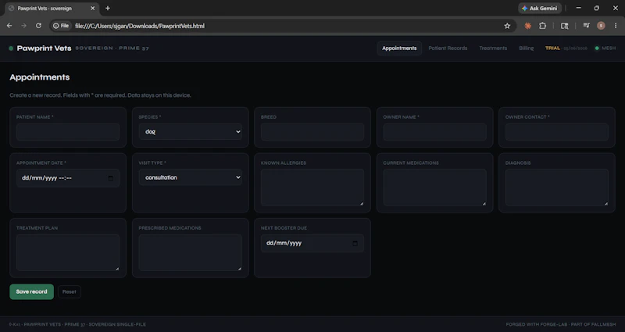Expand the Species dropdown showing dog

(190, 131)
